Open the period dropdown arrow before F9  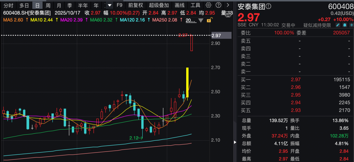(x=109, y=5)
